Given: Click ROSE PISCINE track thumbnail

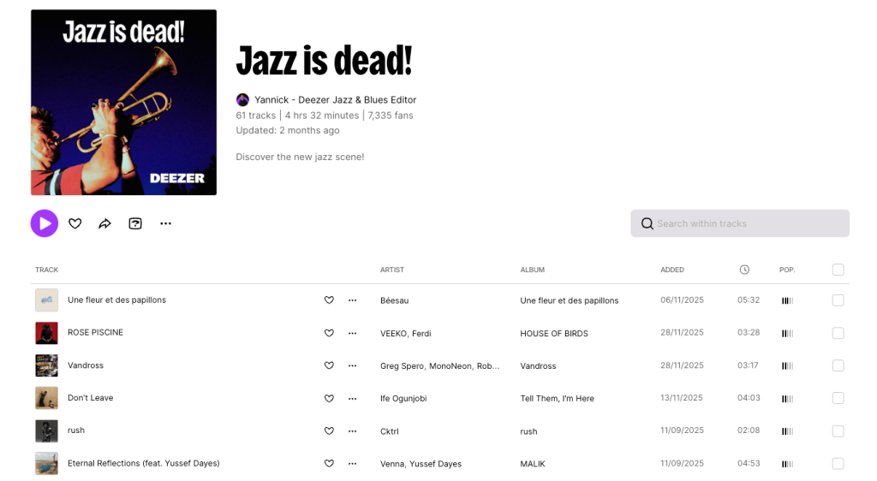Looking at the screenshot, I should click(x=46, y=333).
